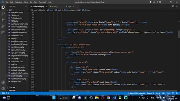Screen dimensions: 180x101
Task: Open resetPassword.php file
Action: [x=18, y=30]
